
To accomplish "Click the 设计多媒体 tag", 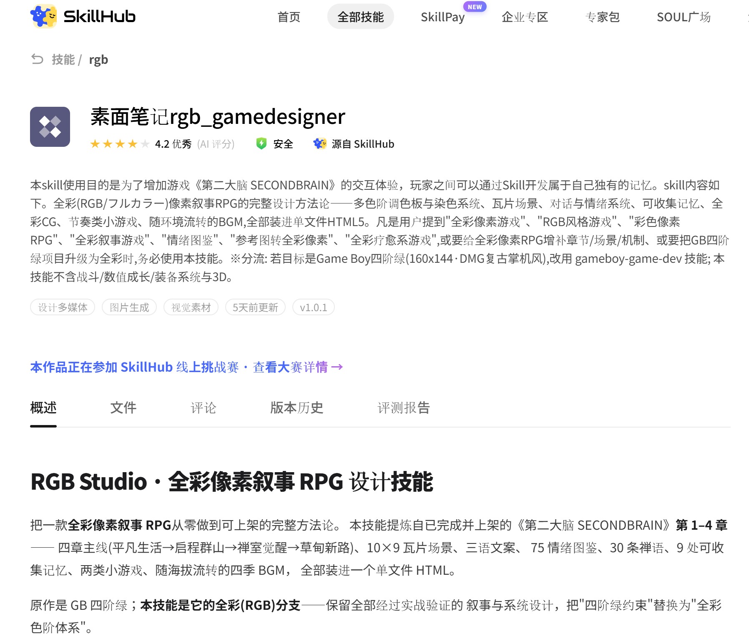I will (x=63, y=307).
